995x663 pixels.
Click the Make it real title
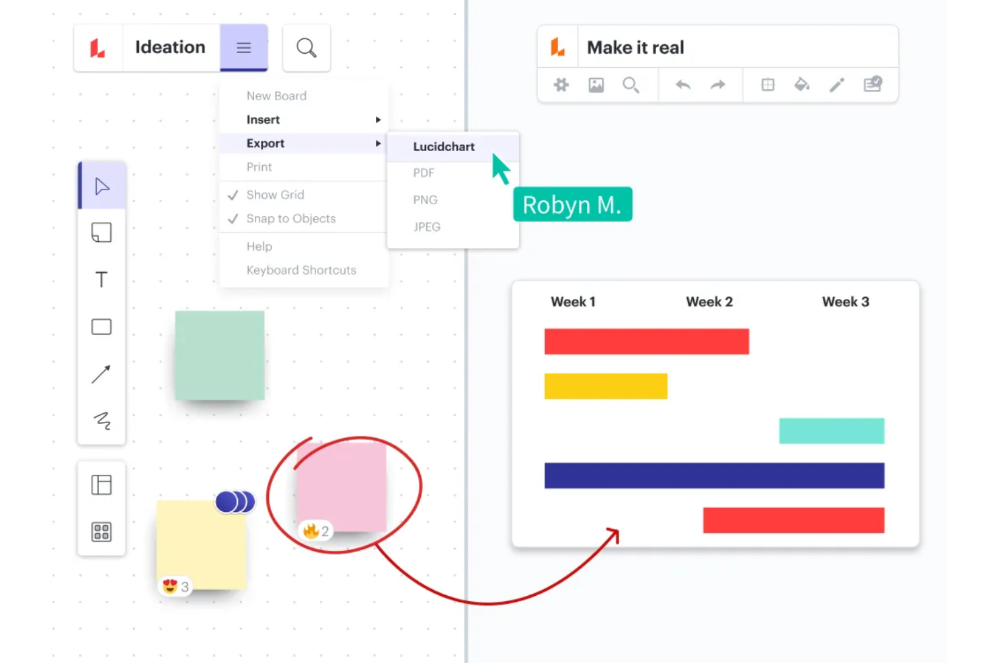click(x=635, y=48)
